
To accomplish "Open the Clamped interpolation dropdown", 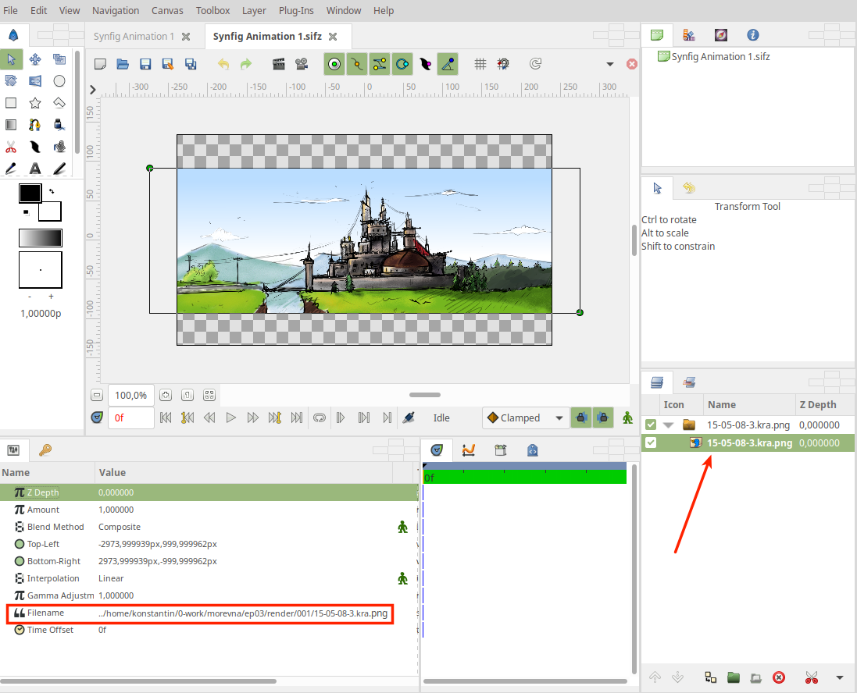I will tap(525, 418).
